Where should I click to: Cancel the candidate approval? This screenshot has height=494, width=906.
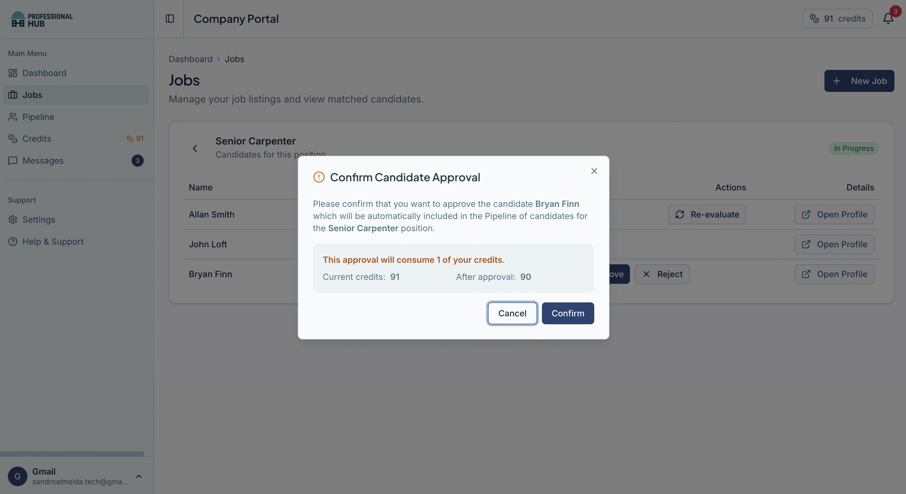click(x=512, y=313)
